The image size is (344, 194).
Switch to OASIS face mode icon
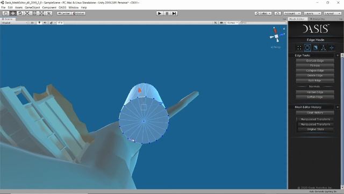(316, 47)
